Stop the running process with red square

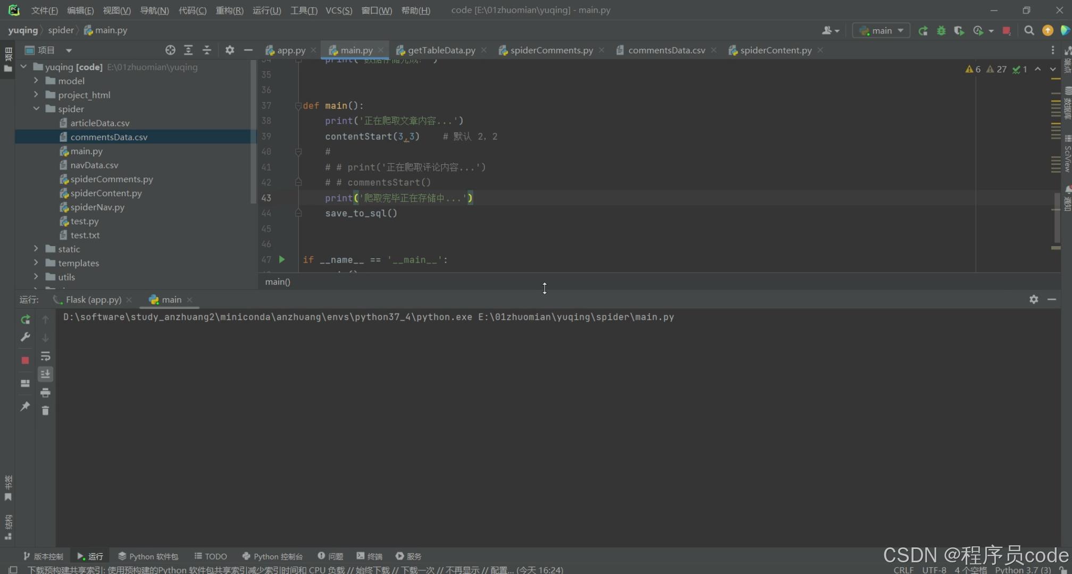click(x=25, y=360)
